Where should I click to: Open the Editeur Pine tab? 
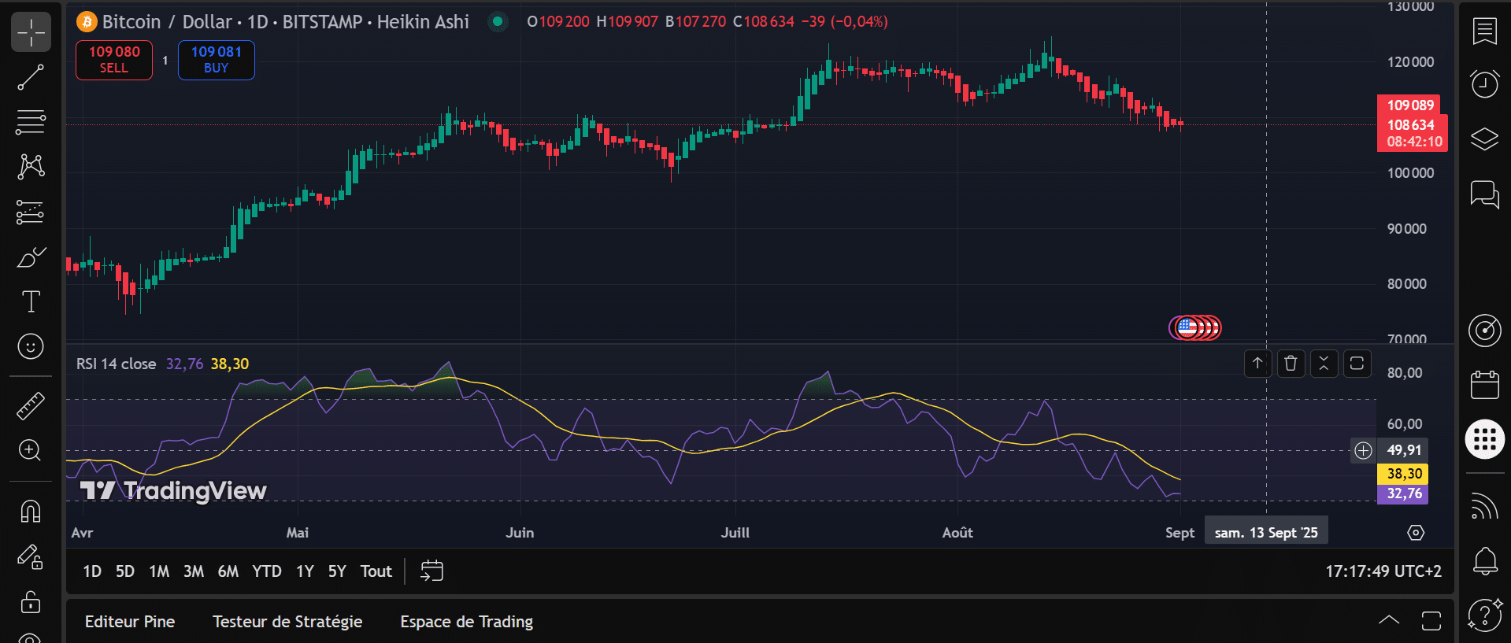pyautogui.click(x=130, y=622)
